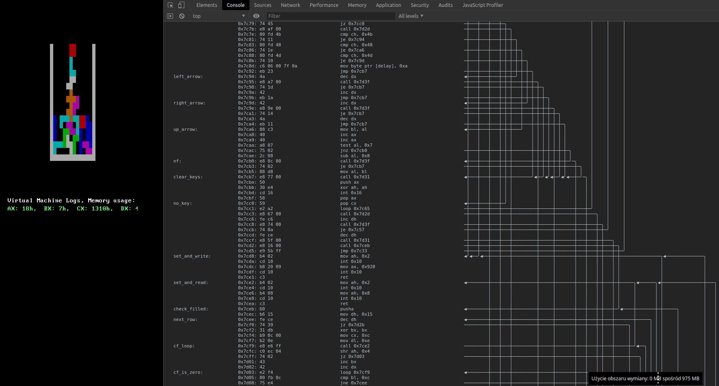This screenshot has height=386, width=719.
Task: Open the Security tab
Action: point(420,5)
